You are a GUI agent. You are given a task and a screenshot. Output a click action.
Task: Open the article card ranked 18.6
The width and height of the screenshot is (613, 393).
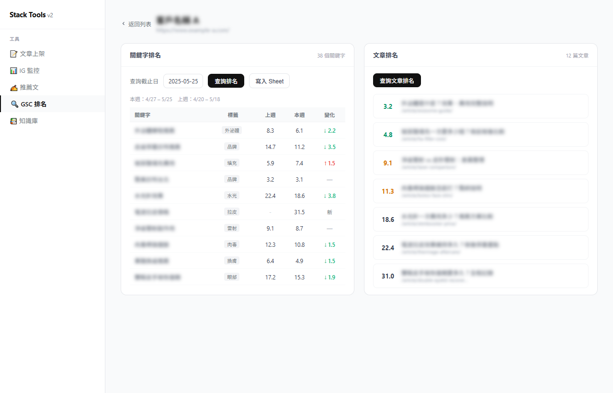(481, 219)
